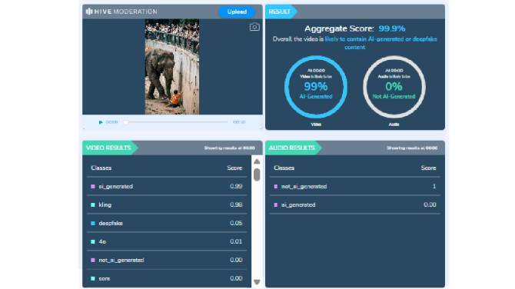Select the Audio Results tab header
515x289 pixels.
coord(293,148)
